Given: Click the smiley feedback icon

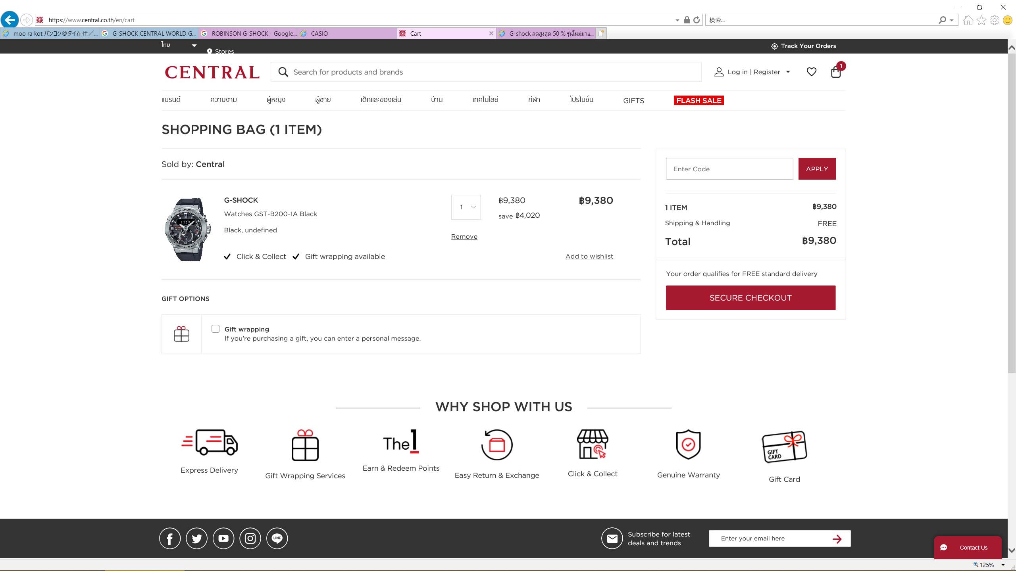Looking at the screenshot, I should click(1008, 20).
